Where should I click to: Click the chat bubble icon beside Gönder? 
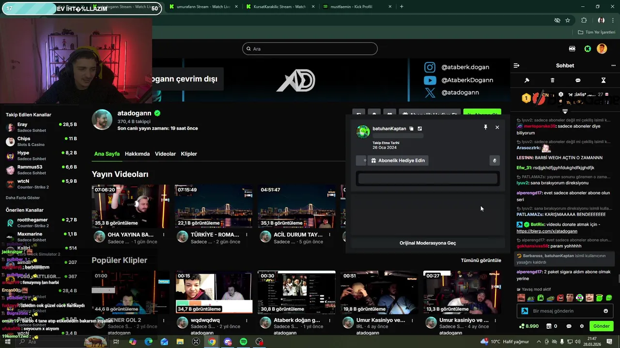click(x=569, y=326)
